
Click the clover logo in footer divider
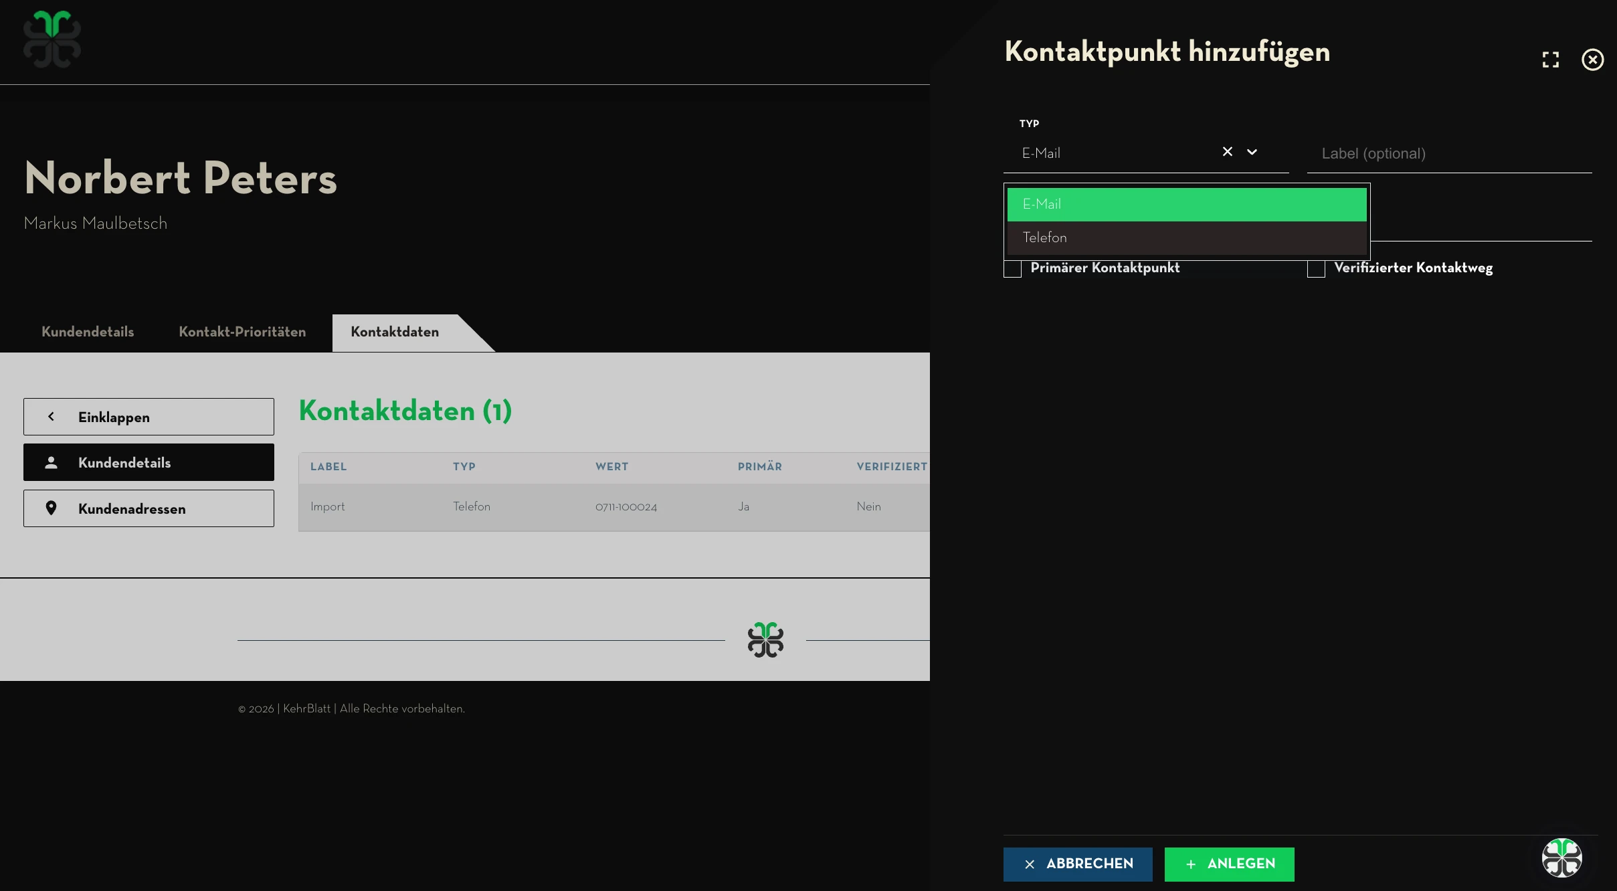765,640
